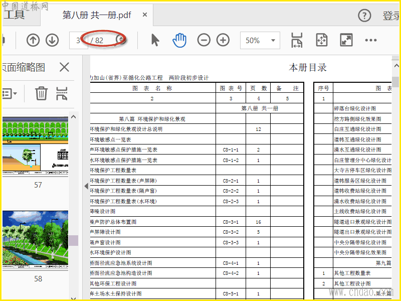Screen dimensions: 401x301
Task: Click the 水环境保护设计图 row text
Action: click(x=110, y=253)
